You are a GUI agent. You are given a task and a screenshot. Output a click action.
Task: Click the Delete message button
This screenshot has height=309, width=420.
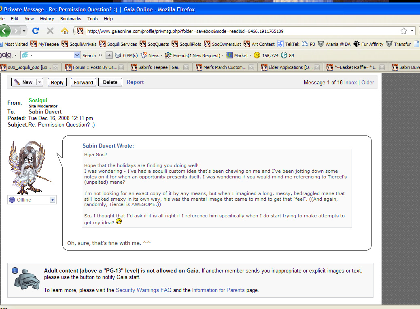(110, 82)
